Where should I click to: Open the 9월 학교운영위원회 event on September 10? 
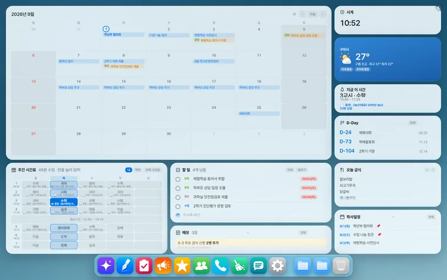tap(214, 61)
